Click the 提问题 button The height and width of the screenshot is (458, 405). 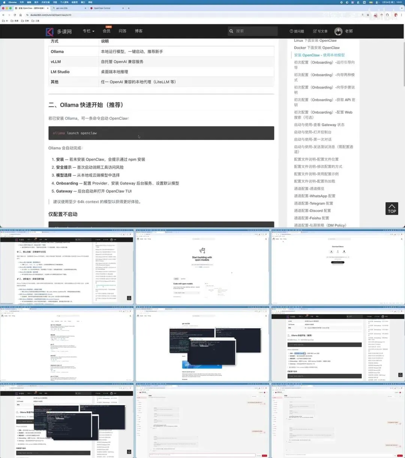tap(297, 31)
